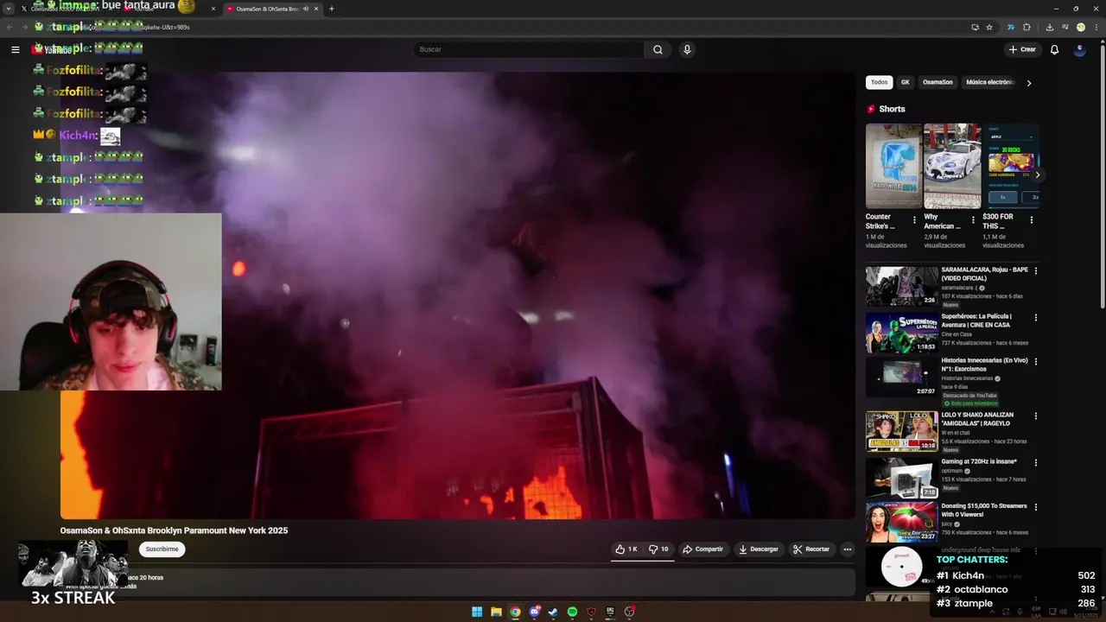Open Windows Start menu

tap(477, 612)
